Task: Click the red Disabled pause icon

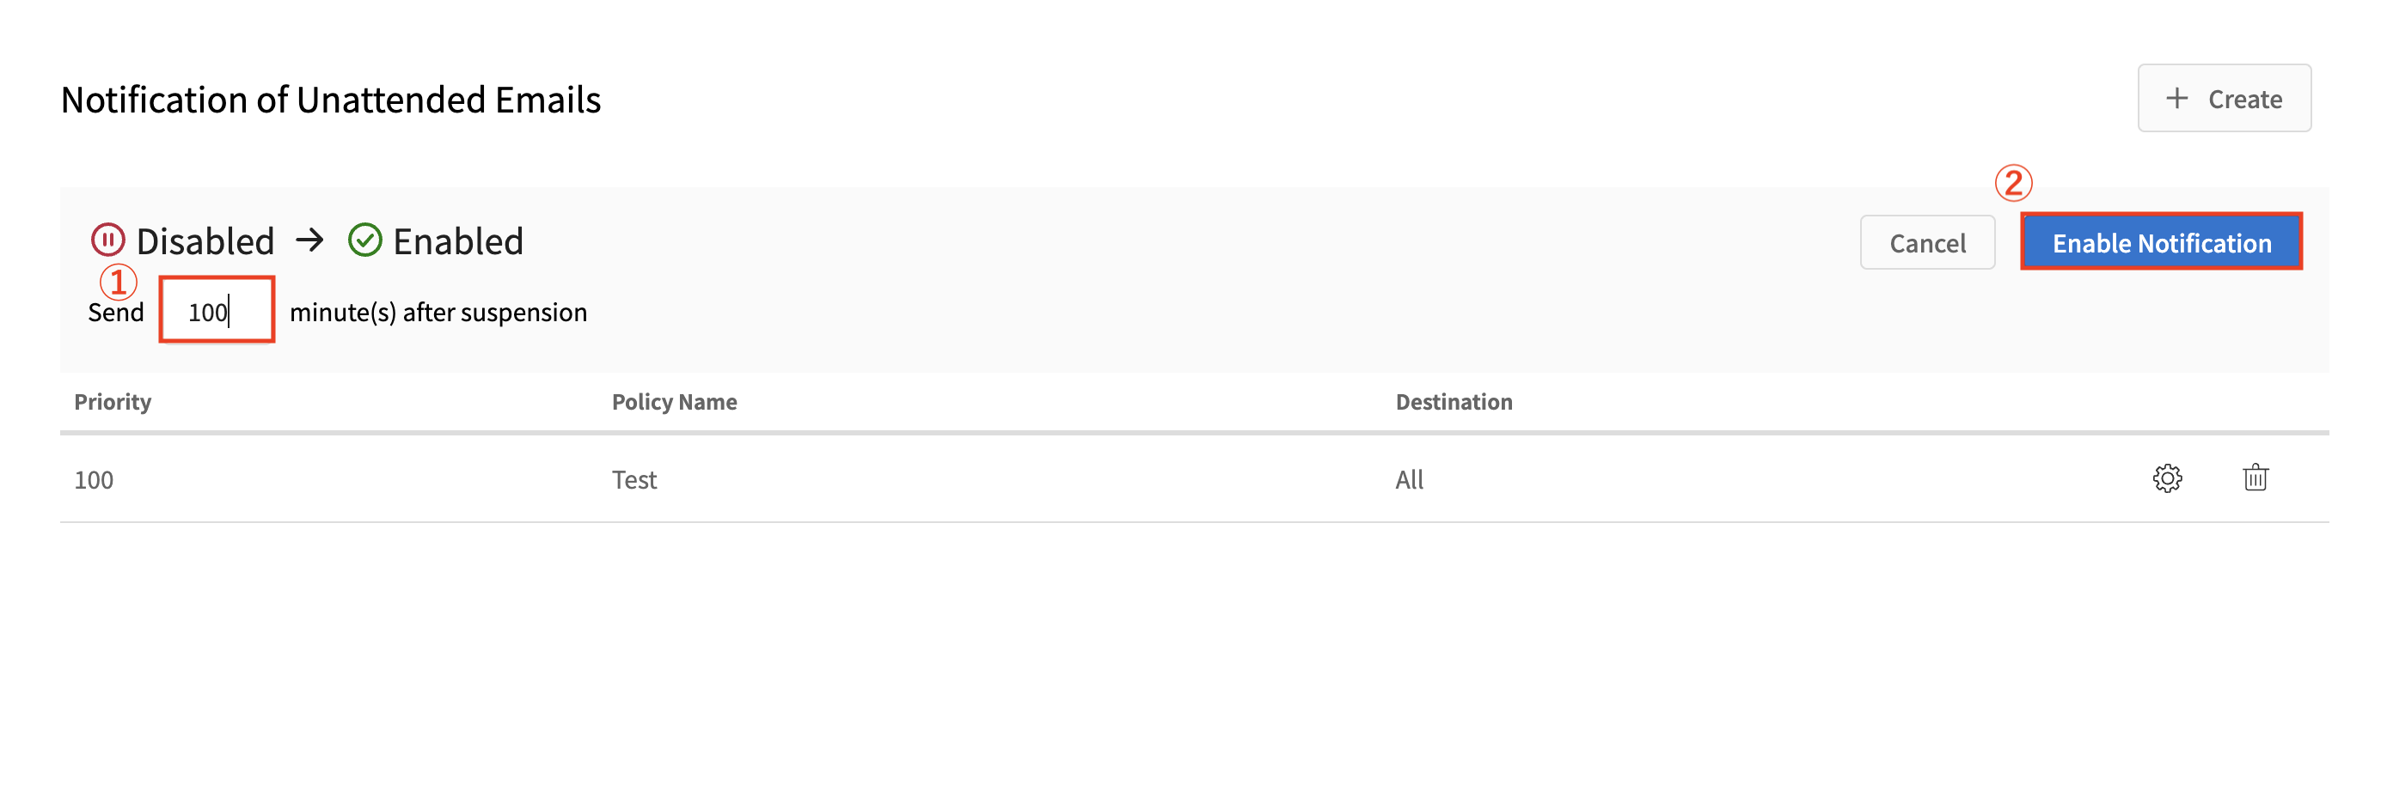Action: pyautogui.click(x=108, y=240)
